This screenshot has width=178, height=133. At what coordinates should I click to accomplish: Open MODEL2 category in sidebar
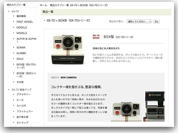pos(22,27)
